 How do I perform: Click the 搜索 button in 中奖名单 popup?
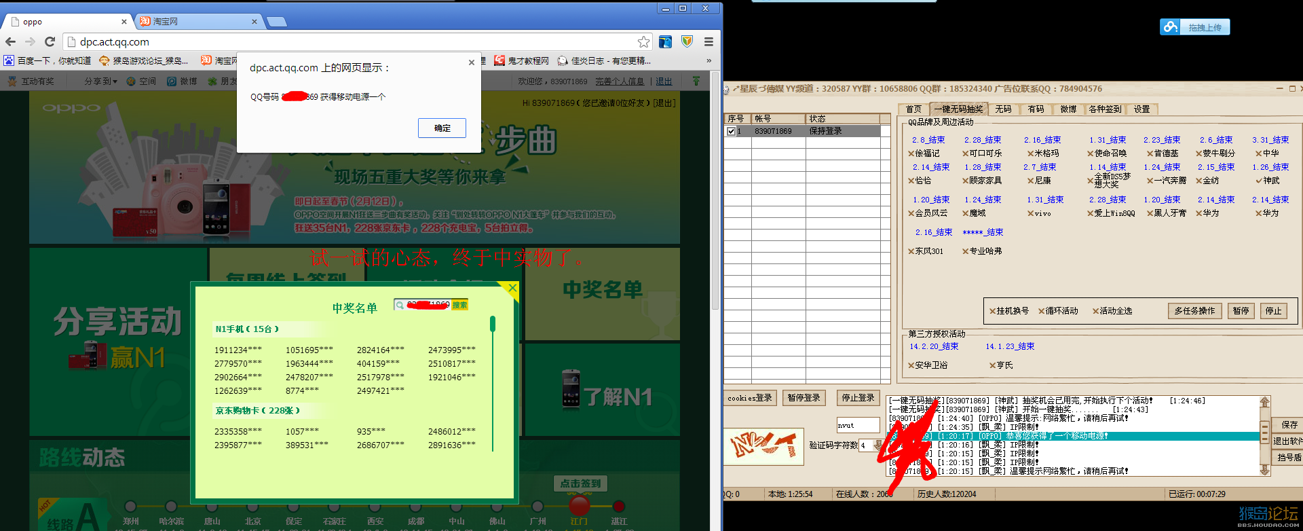(459, 306)
